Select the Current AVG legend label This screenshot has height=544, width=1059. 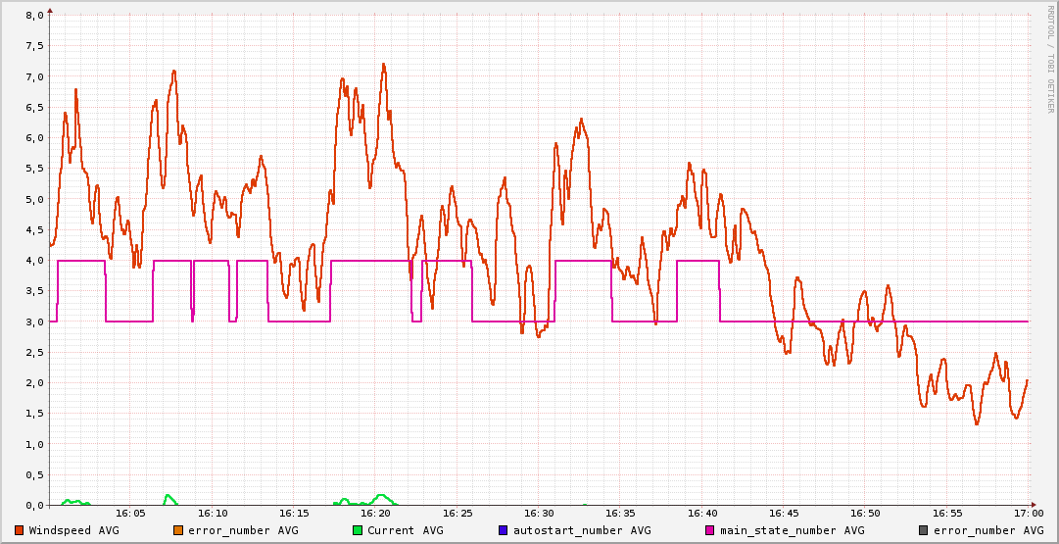point(405,530)
